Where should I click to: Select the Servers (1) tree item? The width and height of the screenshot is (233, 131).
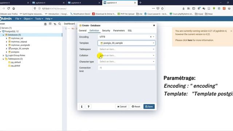[7, 28]
